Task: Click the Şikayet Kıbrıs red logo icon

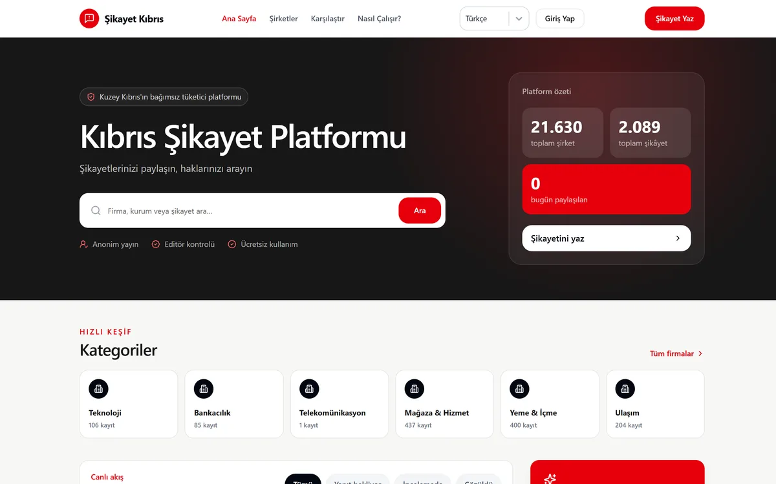Action: coord(89,19)
